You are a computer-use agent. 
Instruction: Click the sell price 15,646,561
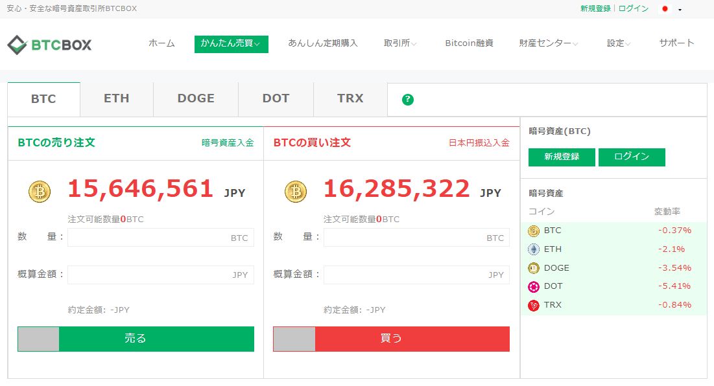[140, 188]
